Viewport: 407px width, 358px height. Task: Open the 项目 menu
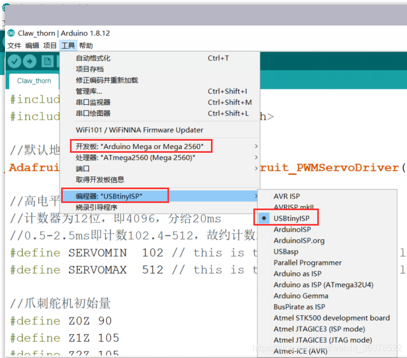[x=50, y=46]
